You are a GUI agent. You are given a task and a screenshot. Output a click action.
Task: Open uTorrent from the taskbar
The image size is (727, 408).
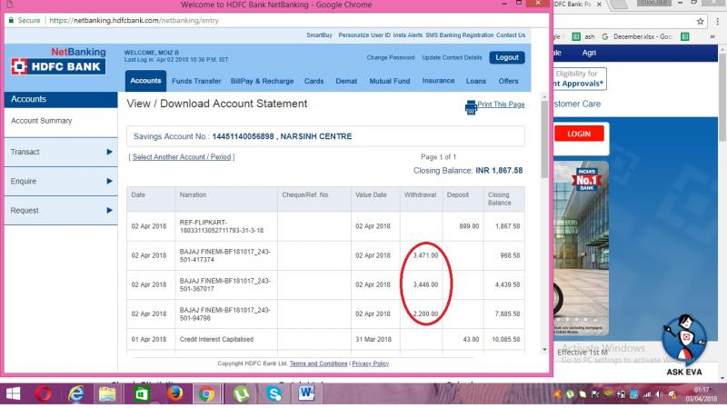click(241, 394)
